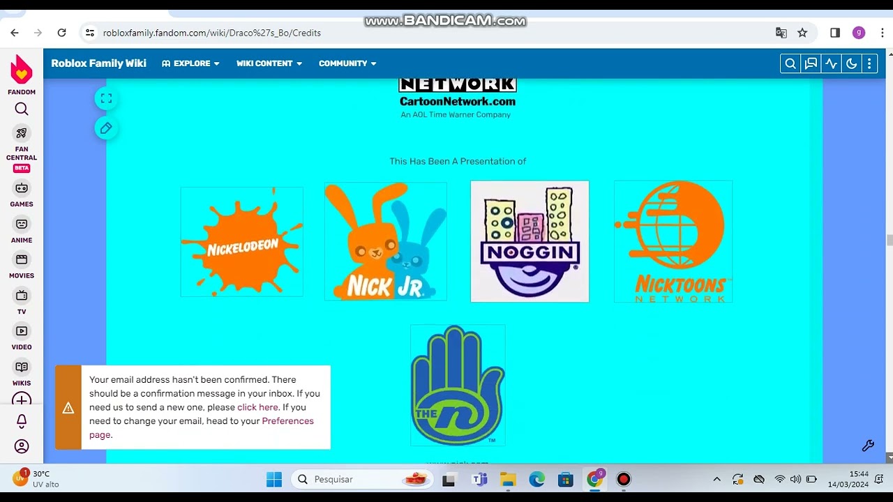The height and width of the screenshot is (502, 893).
Task: Open the Windows Start menu
Action: click(274, 480)
